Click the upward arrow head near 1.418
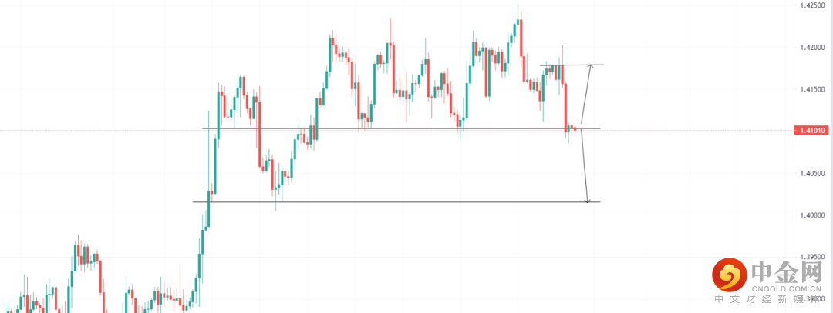 [x=591, y=67]
